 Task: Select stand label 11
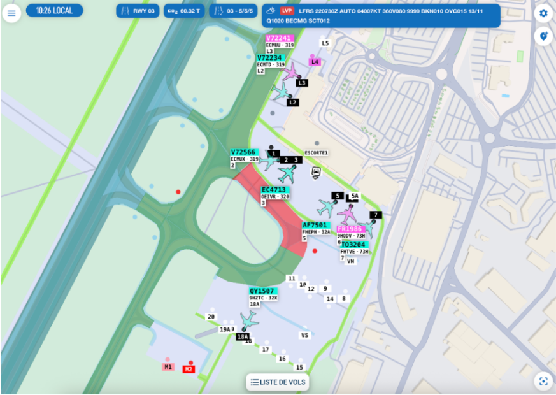[292, 278]
